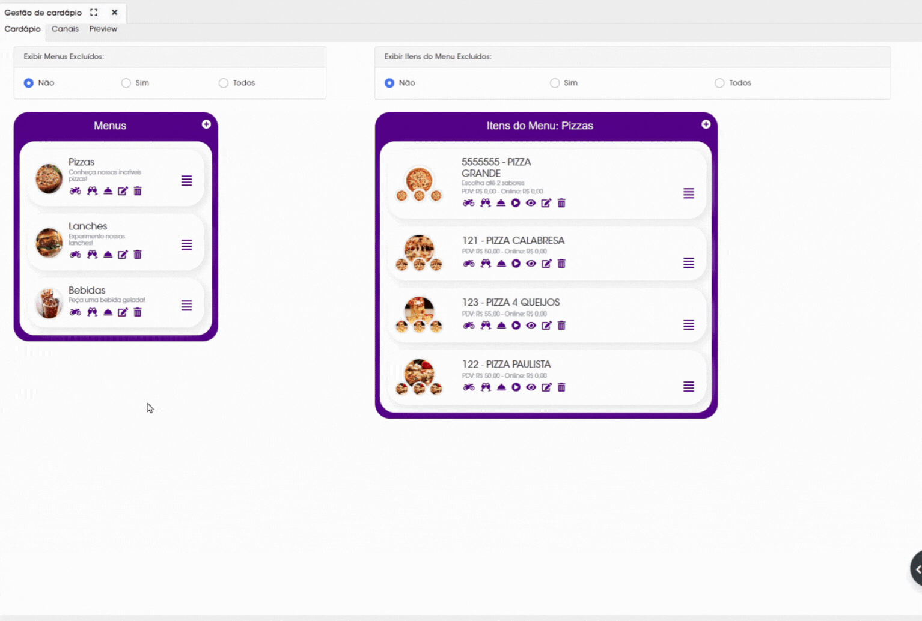Click delivery motorcycle icon for PIZZA PAULISTA
This screenshot has height=621, width=922.
(x=469, y=387)
